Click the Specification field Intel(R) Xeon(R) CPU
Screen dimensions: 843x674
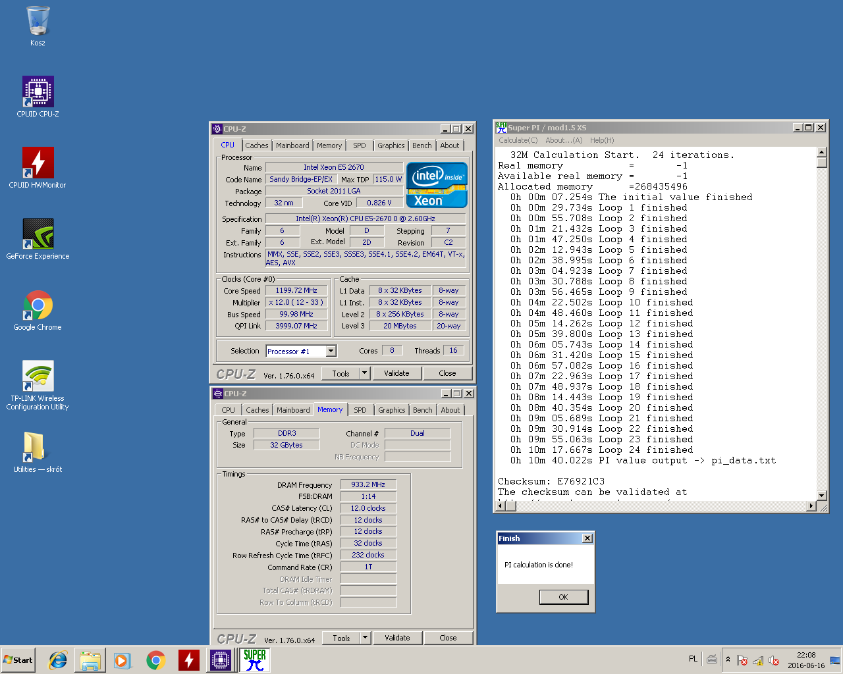366,219
